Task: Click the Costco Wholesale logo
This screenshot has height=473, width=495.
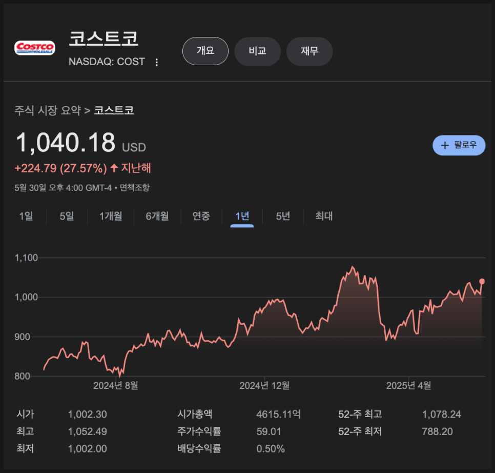Action: point(35,48)
